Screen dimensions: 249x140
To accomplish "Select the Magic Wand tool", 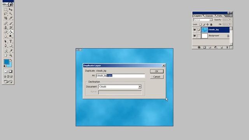I will pyautogui.click(x=11, y=14).
